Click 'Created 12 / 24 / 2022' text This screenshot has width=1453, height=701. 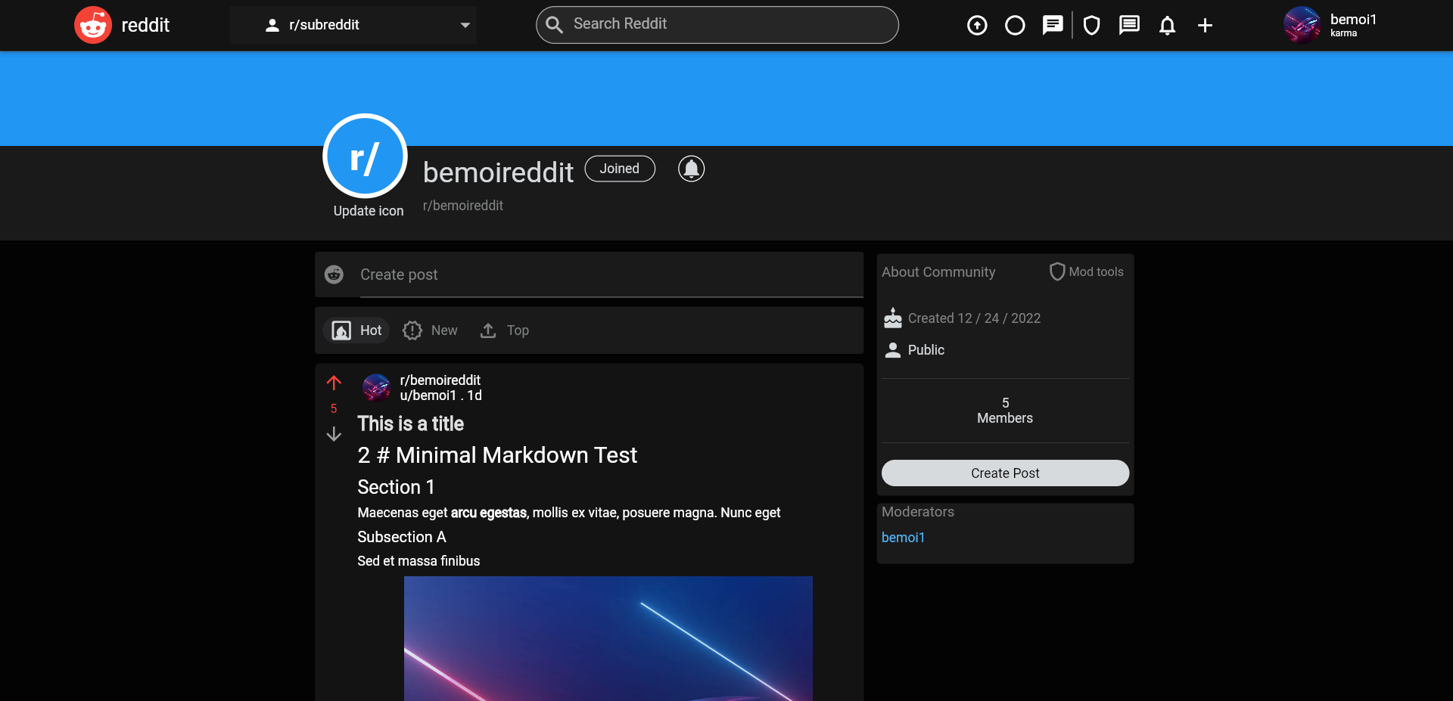(x=974, y=318)
